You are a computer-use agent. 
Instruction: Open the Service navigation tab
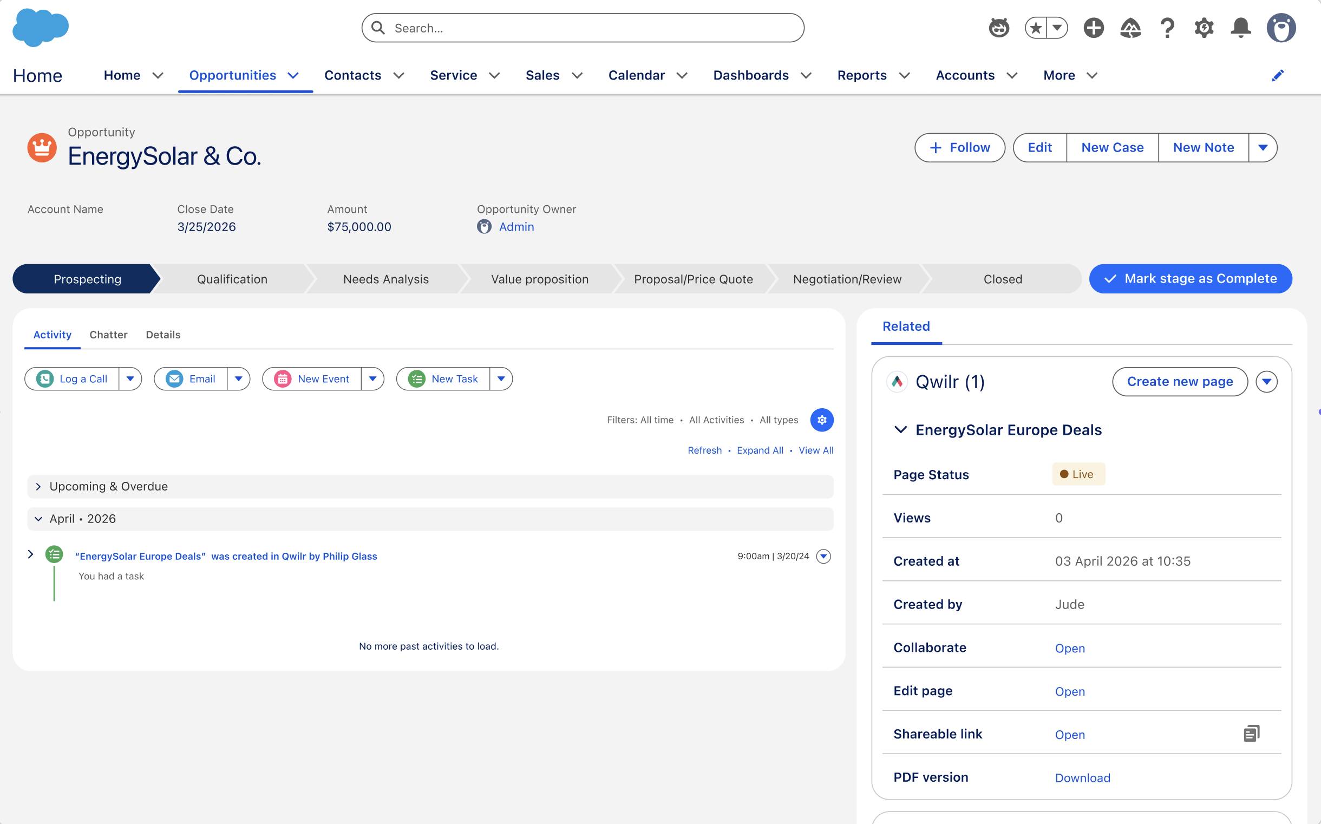[x=453, y=75]
